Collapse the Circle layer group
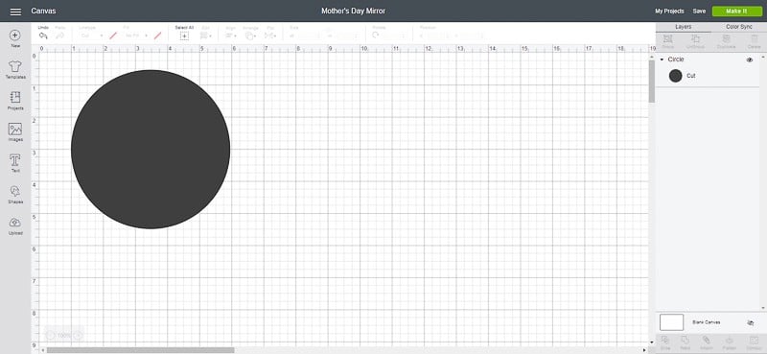The width and height of the screenshot is (767, 354). point(662,59)
